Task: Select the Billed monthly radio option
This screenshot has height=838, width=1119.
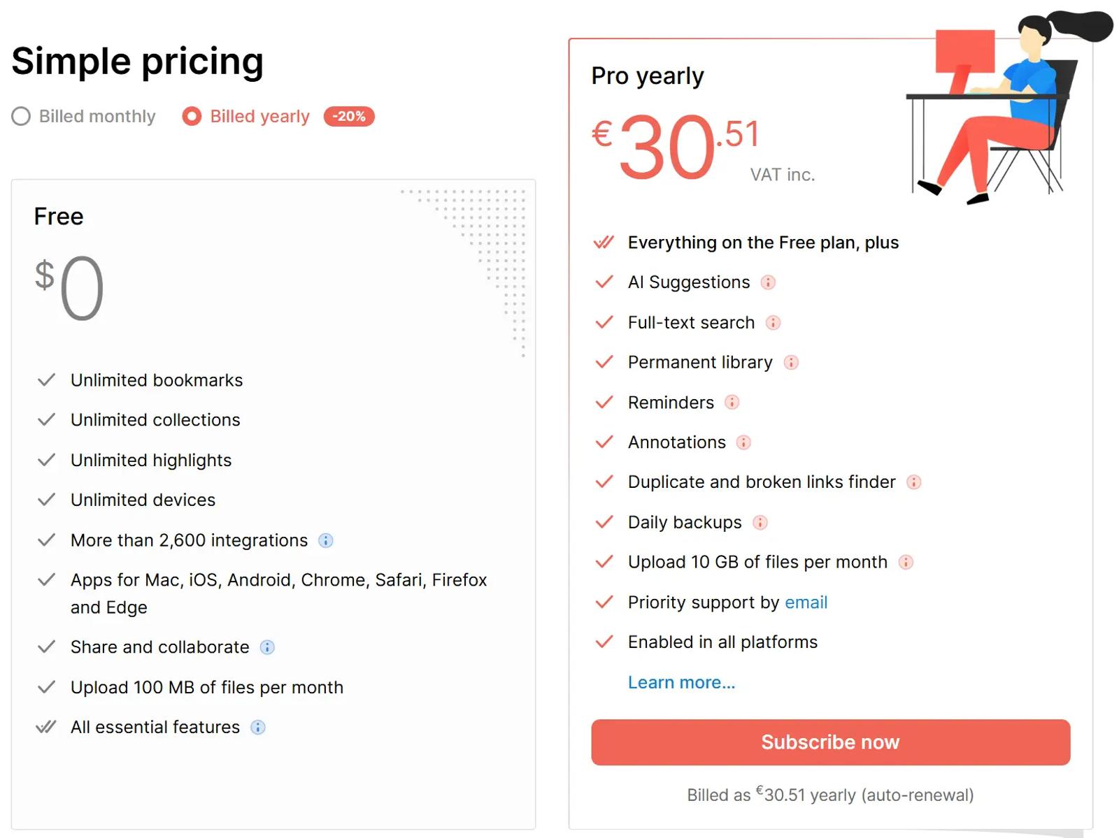Action: click(21, 116)
